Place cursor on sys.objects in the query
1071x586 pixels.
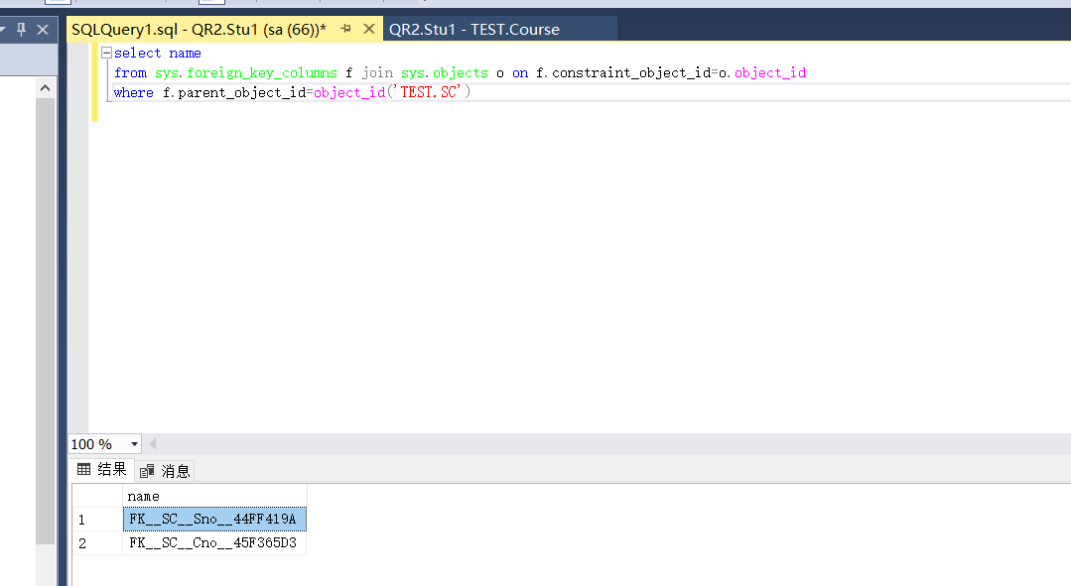[445, 73]
